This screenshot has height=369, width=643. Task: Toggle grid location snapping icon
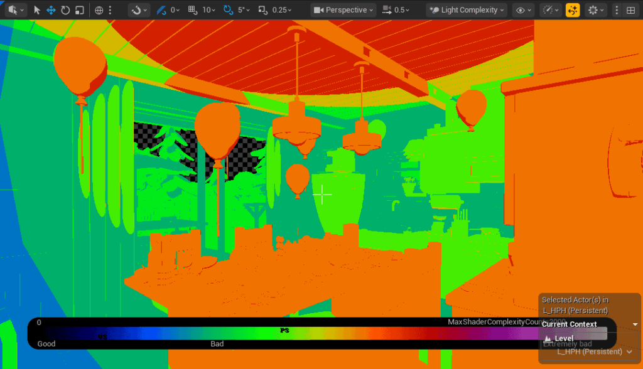click(193, 10)
